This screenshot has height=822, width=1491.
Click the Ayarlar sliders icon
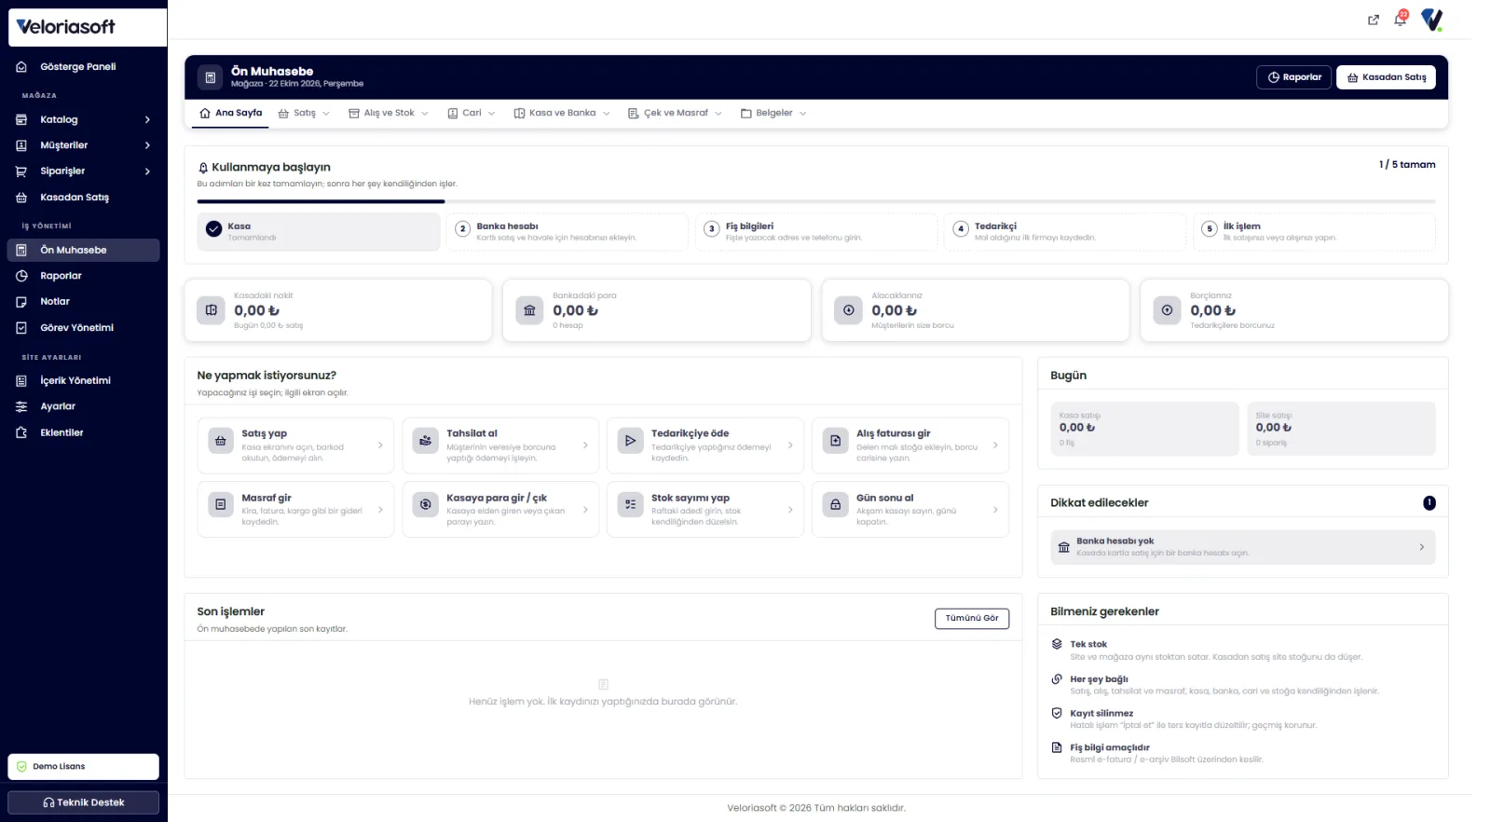pyautogui.click(x=21, y=406)
